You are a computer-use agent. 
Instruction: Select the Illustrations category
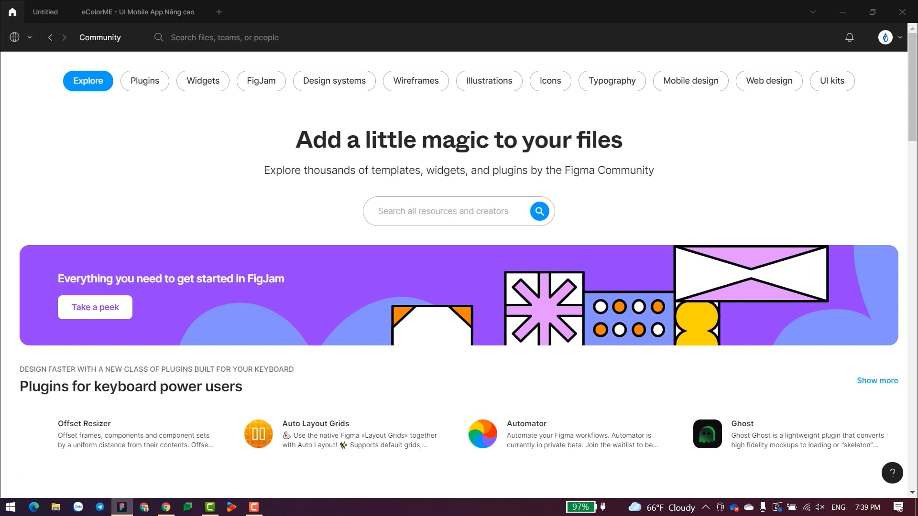(x=489, y=81)
